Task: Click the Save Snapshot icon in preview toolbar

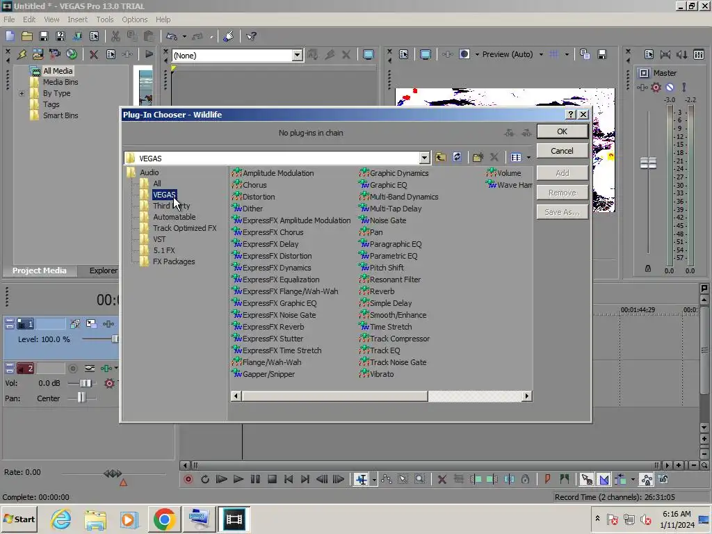Action: pos(602,54)
